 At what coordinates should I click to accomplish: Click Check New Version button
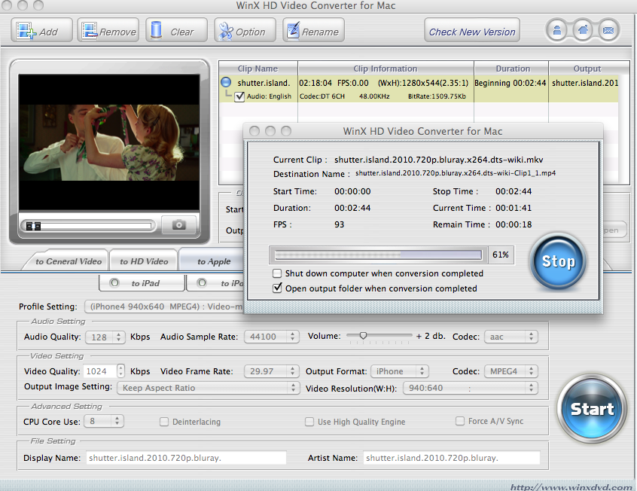click(472, 30)
